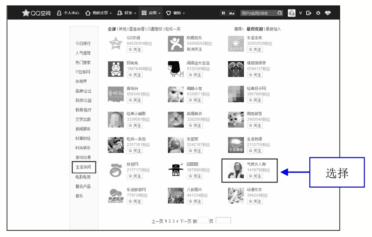Select the 星座命理 category filter
Screen dimensions: 372x237
click(137, 29)
